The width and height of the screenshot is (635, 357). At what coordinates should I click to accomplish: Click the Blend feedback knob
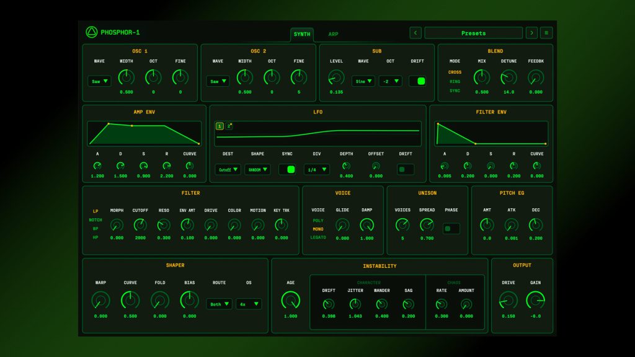click(536, 77)
